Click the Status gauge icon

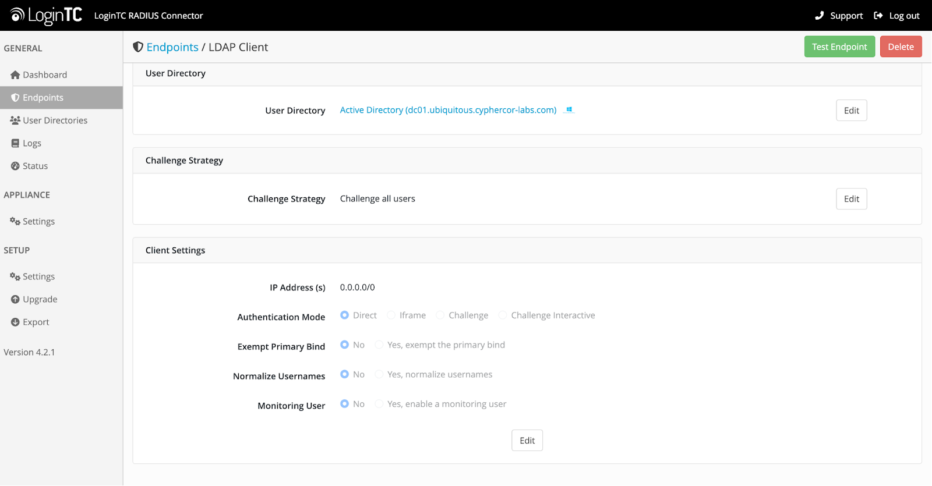coord(15,166)
